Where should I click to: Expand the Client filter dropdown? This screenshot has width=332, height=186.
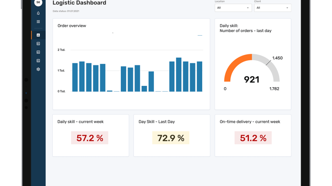coord(272,8)
